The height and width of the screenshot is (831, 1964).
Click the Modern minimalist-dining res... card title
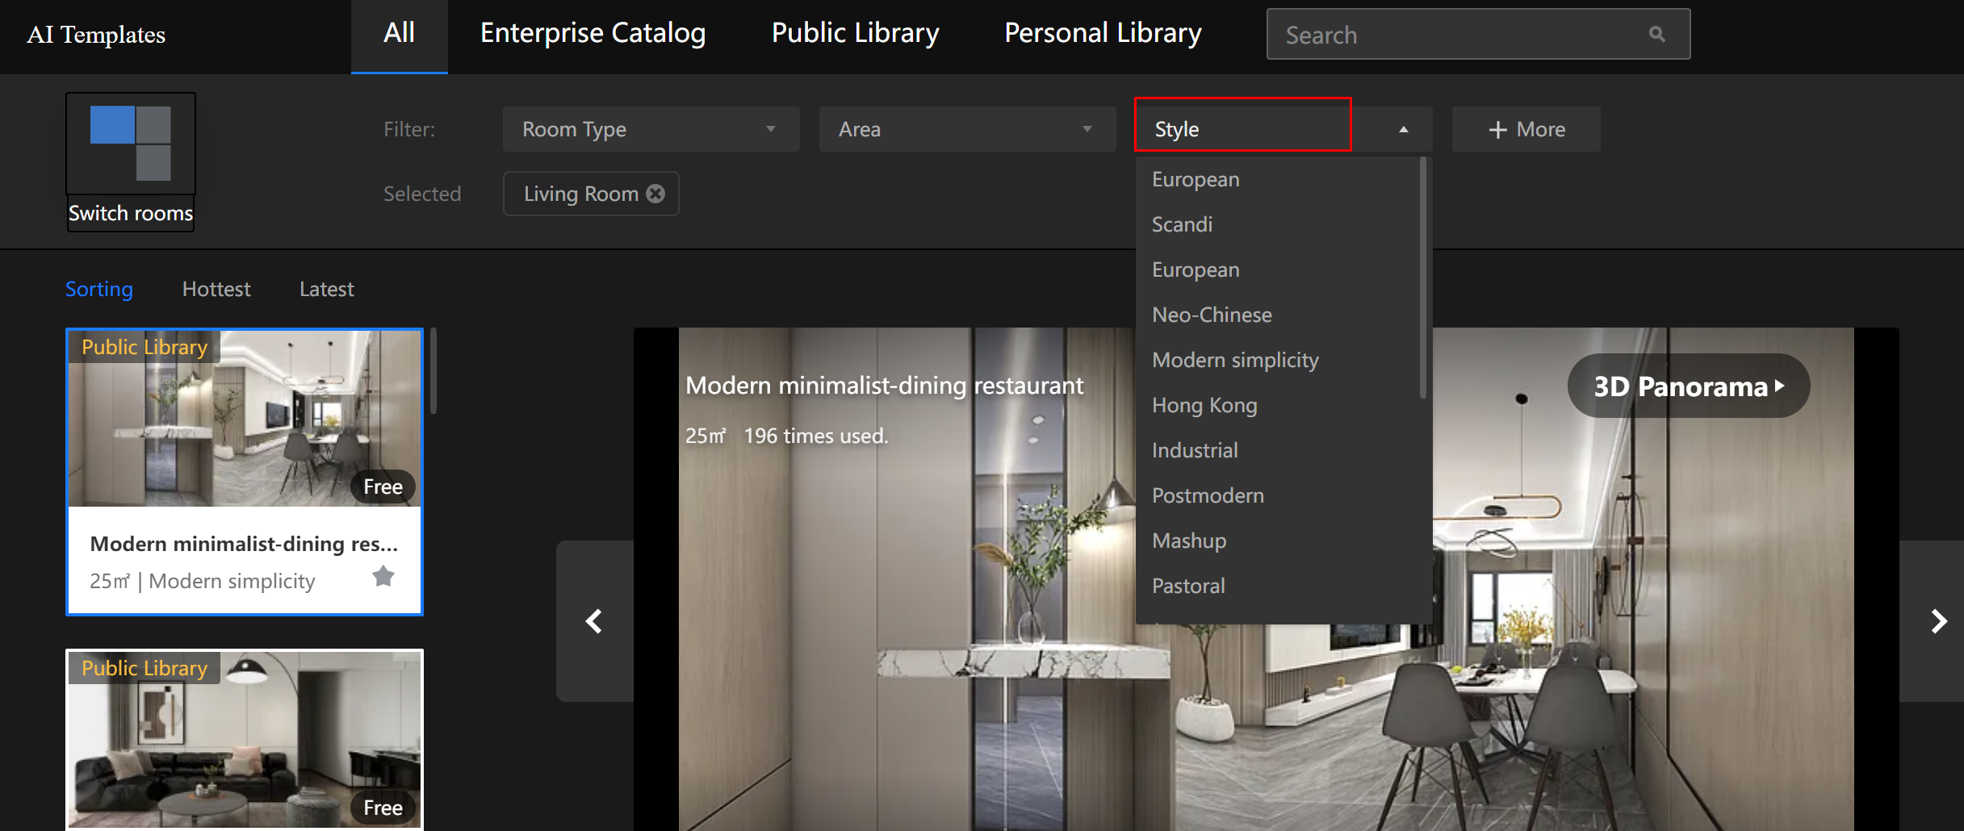pyautogui.click(x=244, y=544)
